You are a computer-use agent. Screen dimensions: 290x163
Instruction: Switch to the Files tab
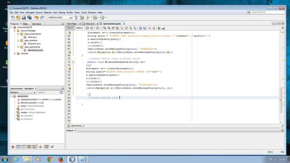25,24
